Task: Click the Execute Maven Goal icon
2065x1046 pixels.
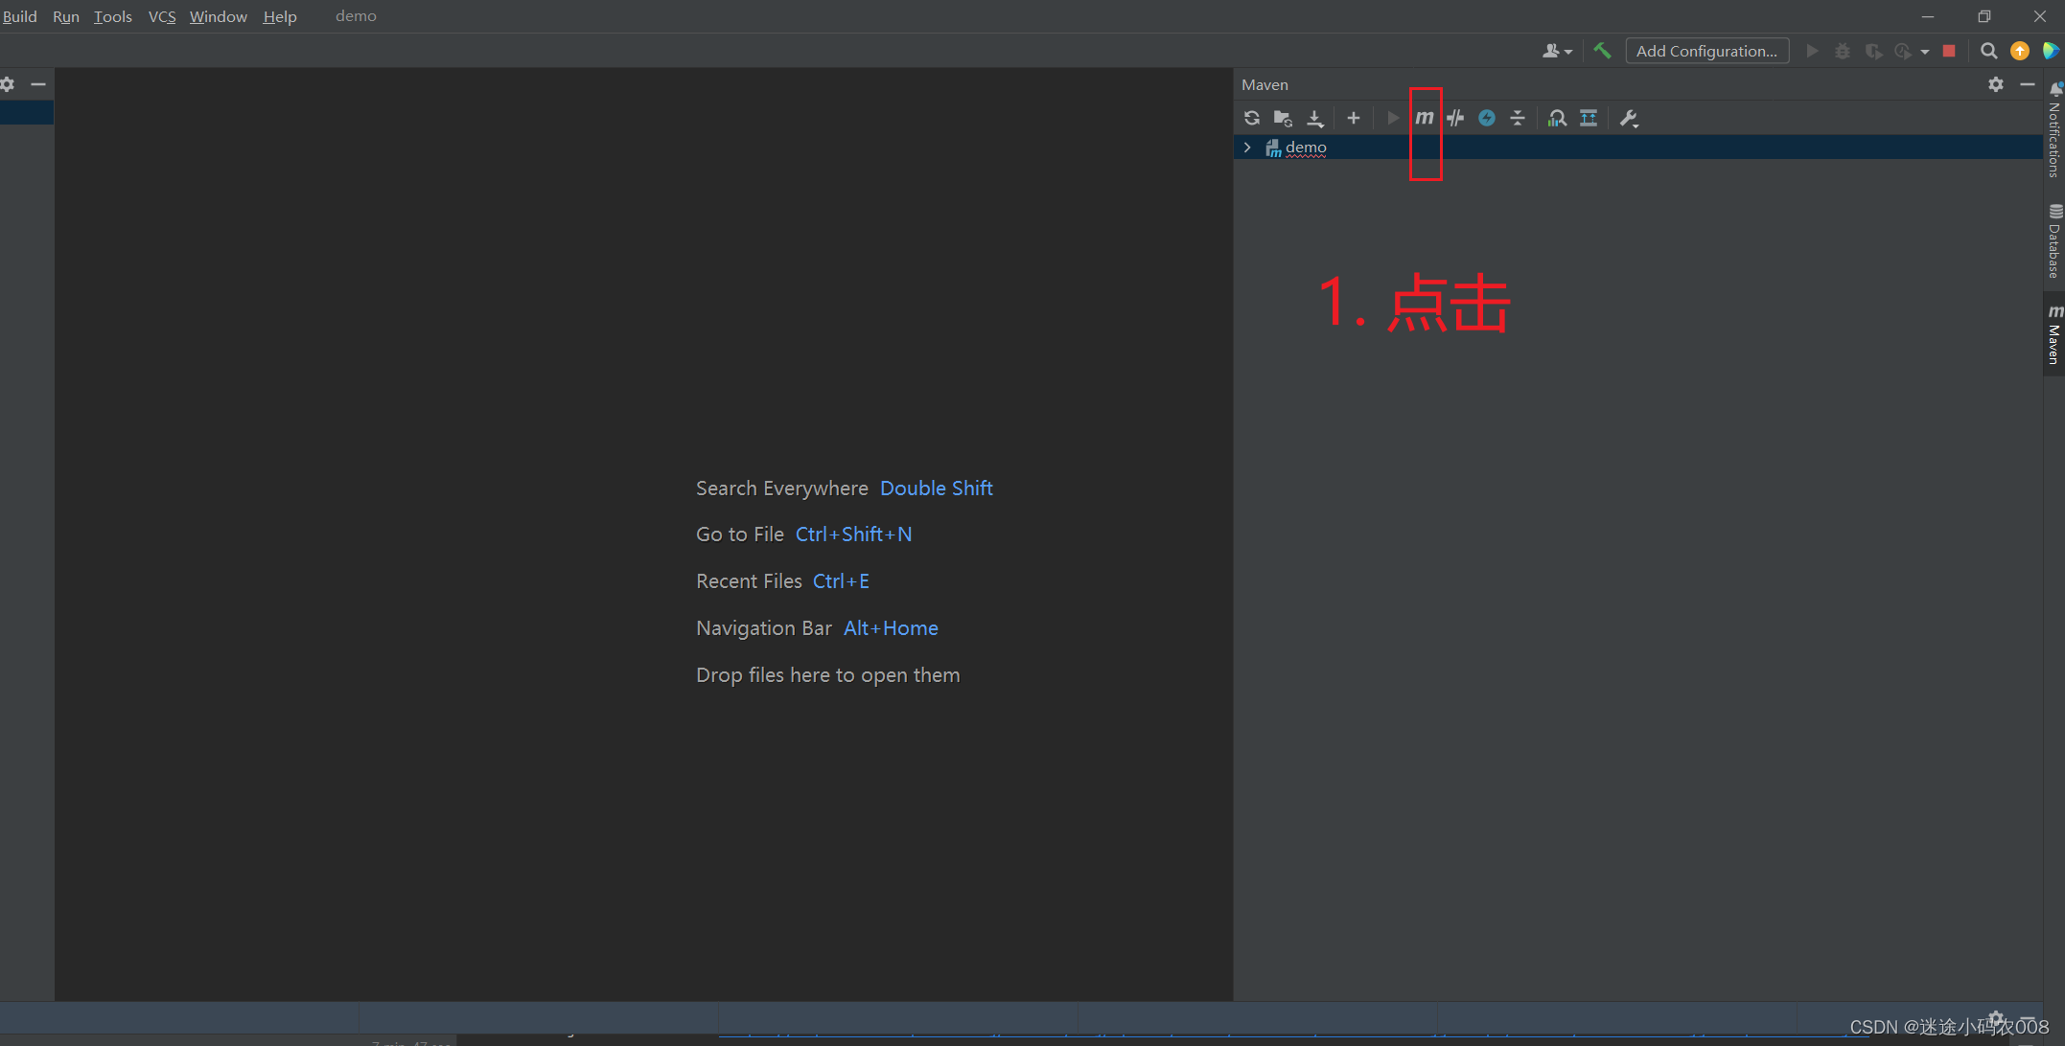Action: point(1426,118)
